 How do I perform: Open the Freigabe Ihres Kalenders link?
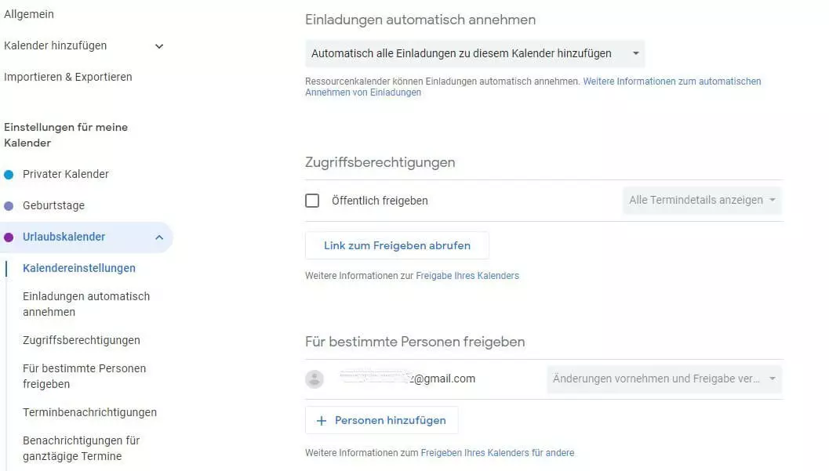467,276
